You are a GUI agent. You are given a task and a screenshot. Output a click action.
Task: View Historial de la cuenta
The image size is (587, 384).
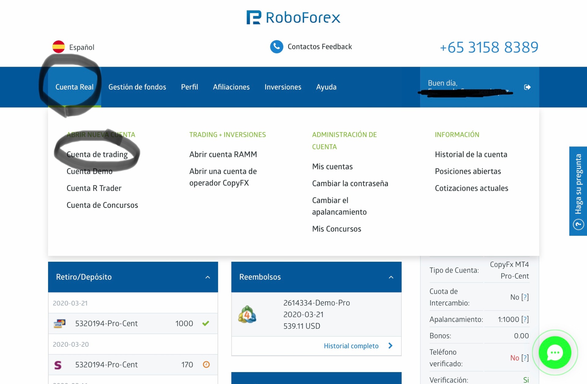click(x=471, y=154)
